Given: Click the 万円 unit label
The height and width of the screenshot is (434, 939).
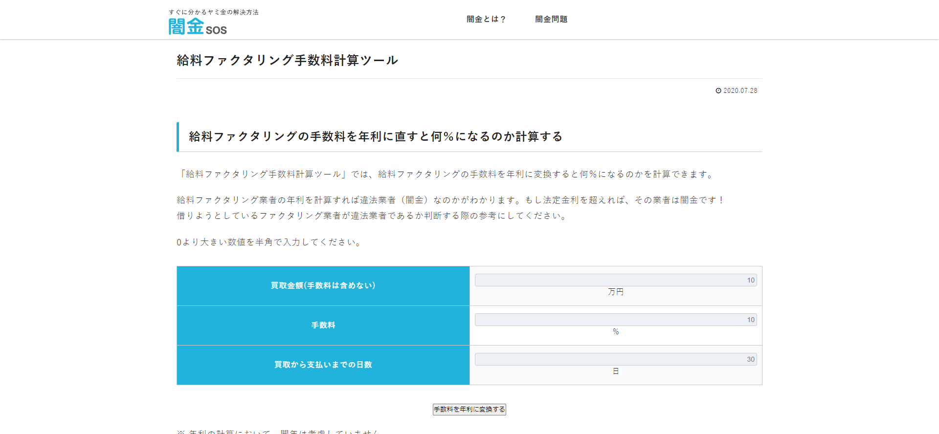Looking at the screenshot, I should (615, 292).
